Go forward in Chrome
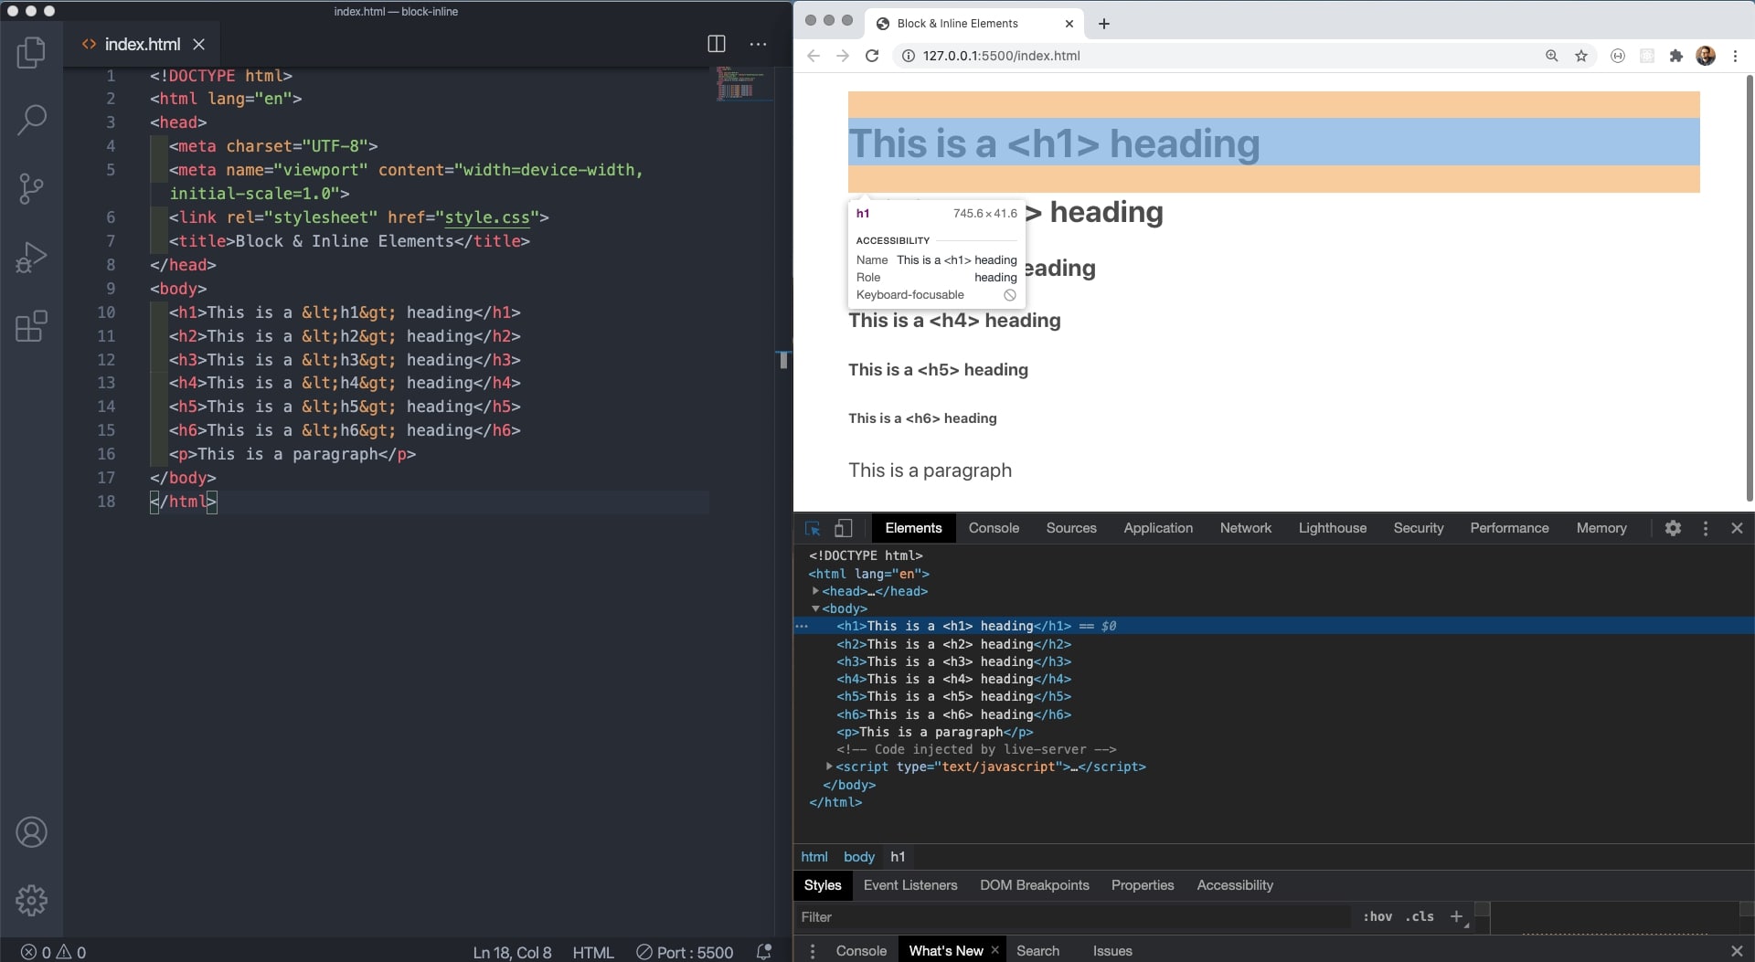The image size is (1755, 962). pyautogui.click(x=843, y=56)
